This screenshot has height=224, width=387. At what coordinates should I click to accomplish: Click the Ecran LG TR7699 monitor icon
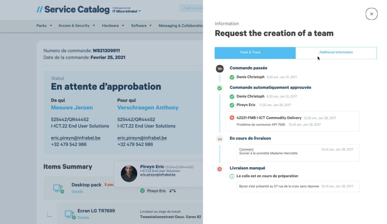click(70, 214)
